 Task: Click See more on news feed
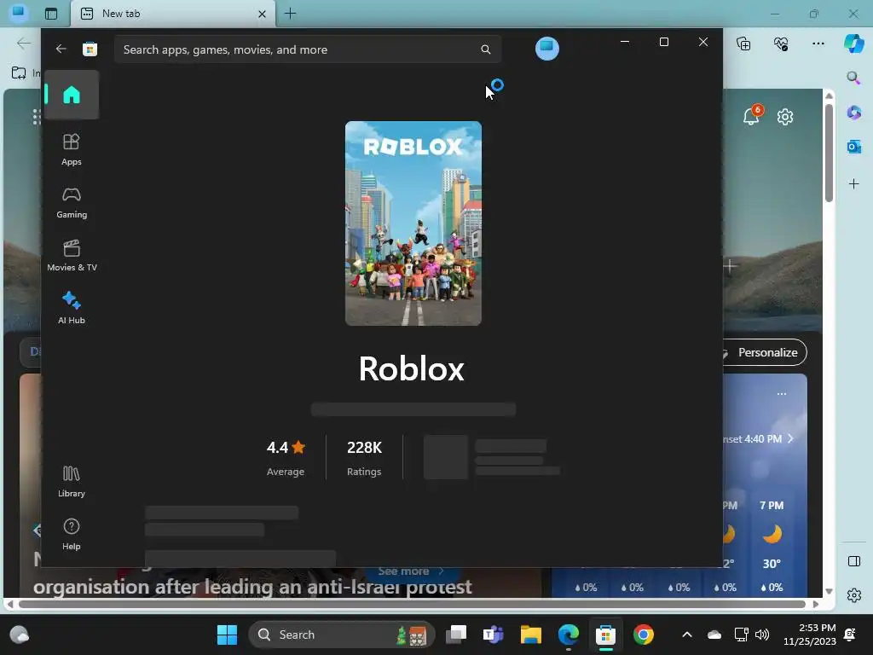click(x=411, y=571)
